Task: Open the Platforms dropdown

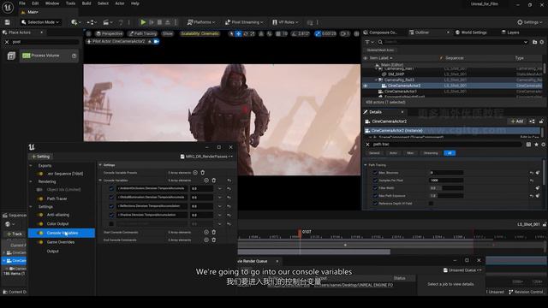Action: coord(201,22)
